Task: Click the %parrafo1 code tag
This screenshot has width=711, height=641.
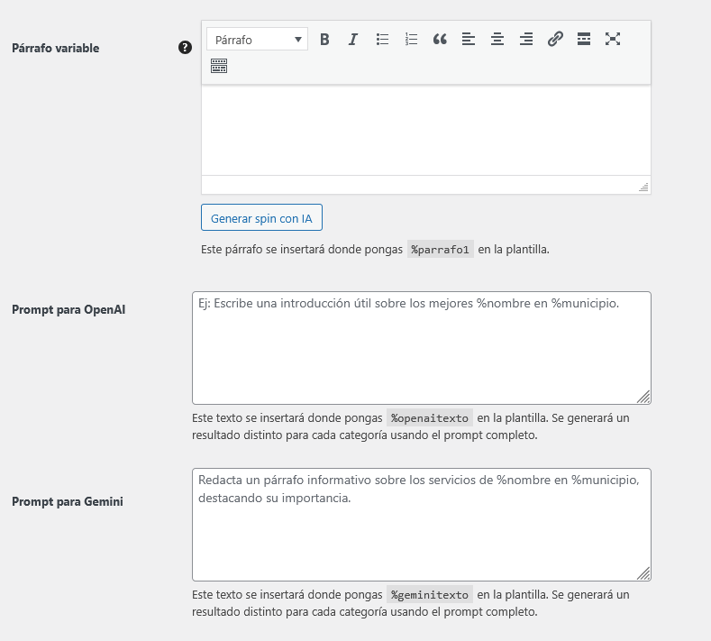Action: [441, 250]
